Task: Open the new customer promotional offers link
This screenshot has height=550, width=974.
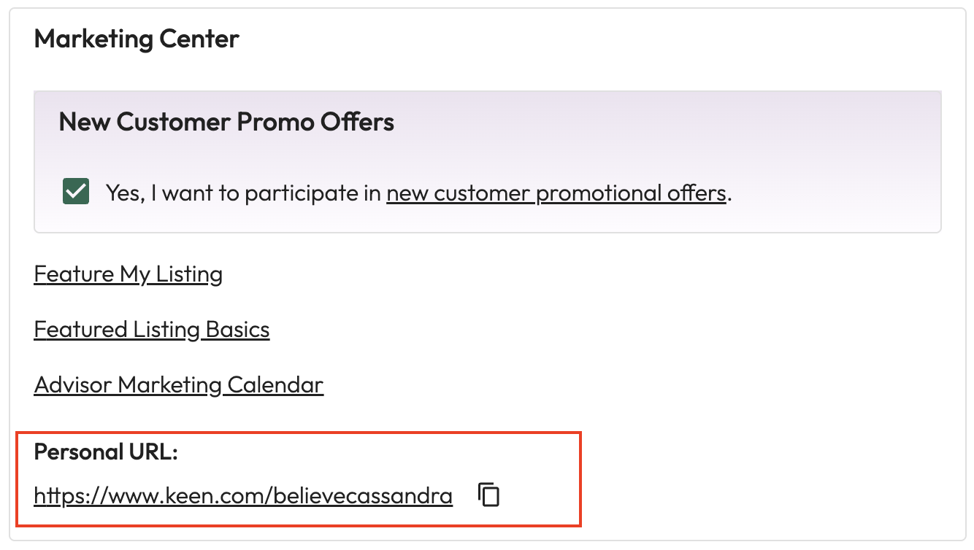Action: 556,193
